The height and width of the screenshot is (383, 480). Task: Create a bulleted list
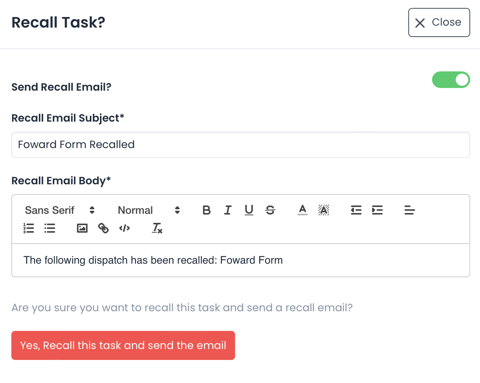tap(50, 228)
